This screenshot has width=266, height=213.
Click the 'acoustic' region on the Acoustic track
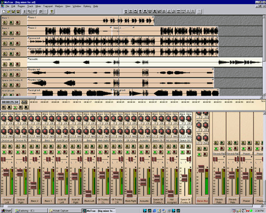145,62
